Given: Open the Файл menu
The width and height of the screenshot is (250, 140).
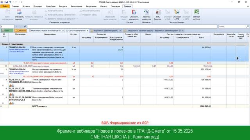Looking at the screenshot, I should pos(5,6).
